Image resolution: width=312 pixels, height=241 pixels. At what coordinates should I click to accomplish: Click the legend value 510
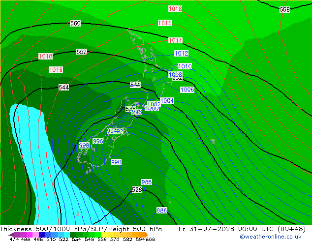(x=51, y=239)
